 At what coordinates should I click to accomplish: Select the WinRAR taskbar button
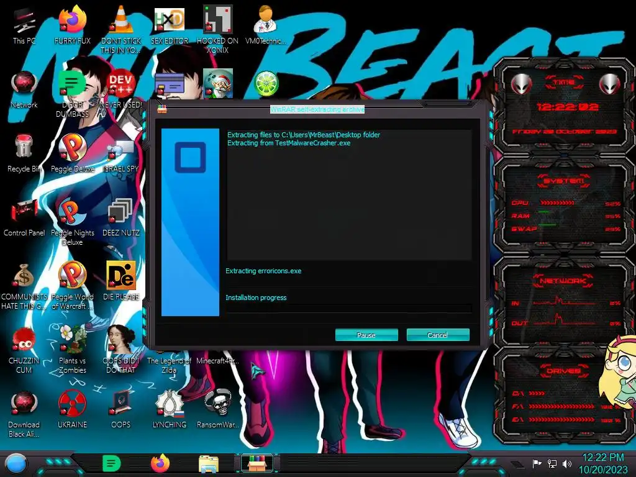(x=257, y=463)
